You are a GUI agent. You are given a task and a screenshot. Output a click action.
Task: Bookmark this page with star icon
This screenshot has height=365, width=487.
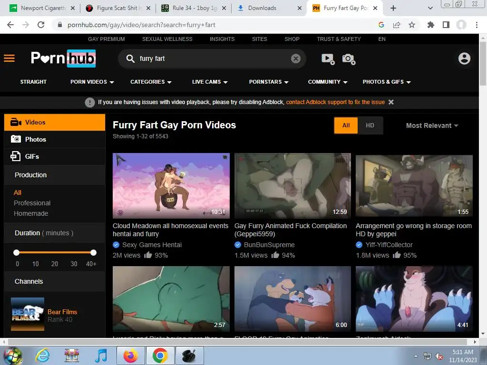pyautogui.click(x=412, y=25)
